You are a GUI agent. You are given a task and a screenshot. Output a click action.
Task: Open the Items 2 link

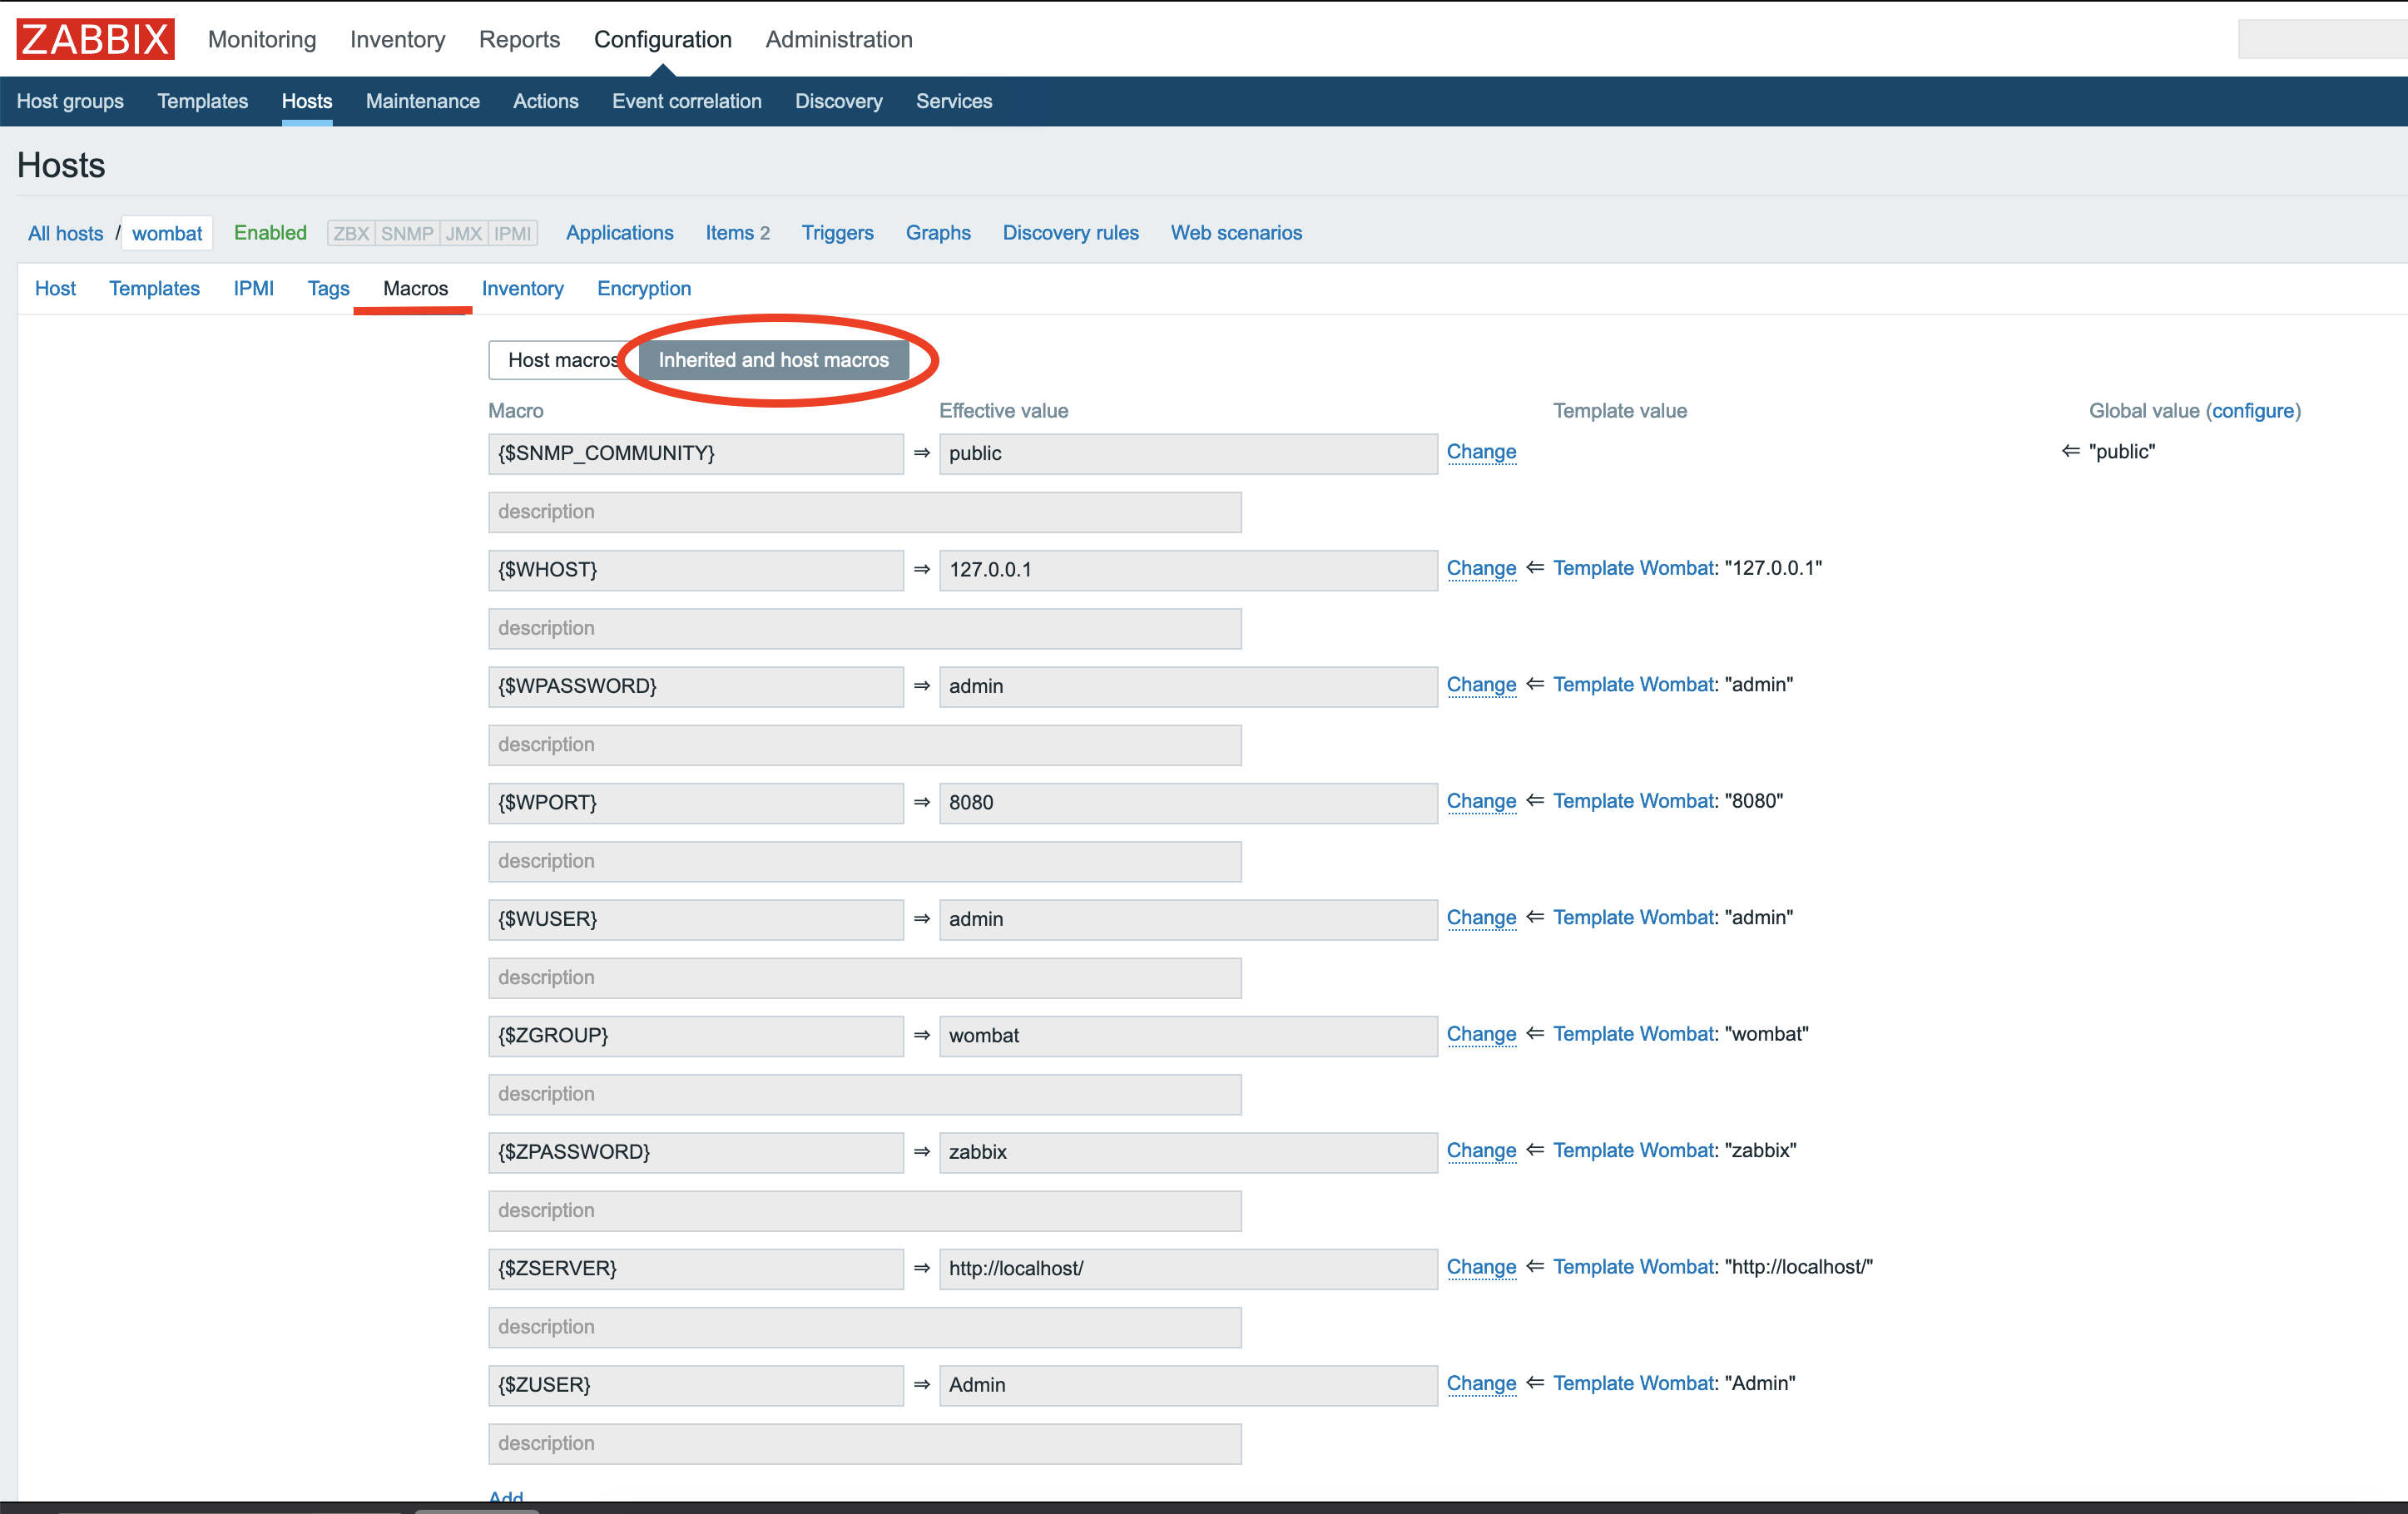coord(738,232)
